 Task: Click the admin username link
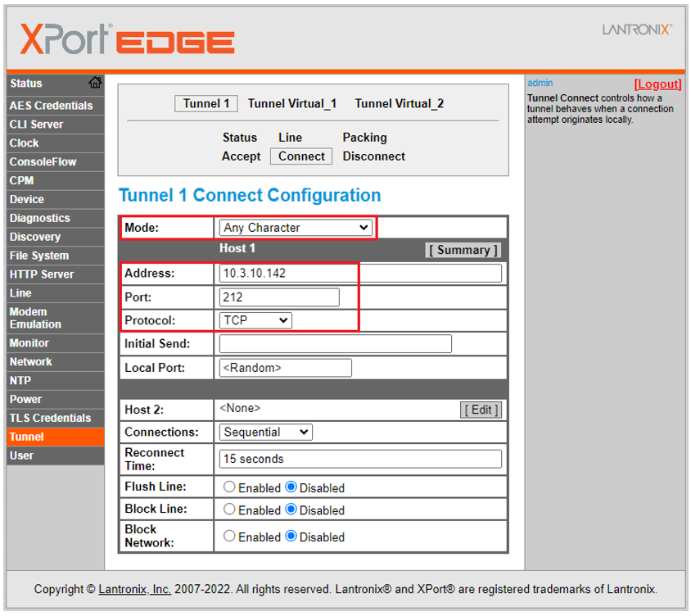(x=540, y=83)
